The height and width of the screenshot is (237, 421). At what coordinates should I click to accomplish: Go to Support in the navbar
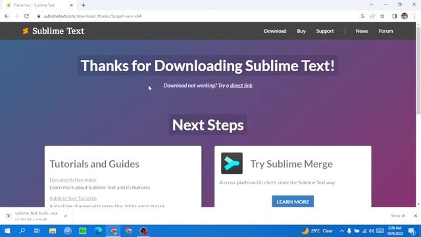pos(325,31)
